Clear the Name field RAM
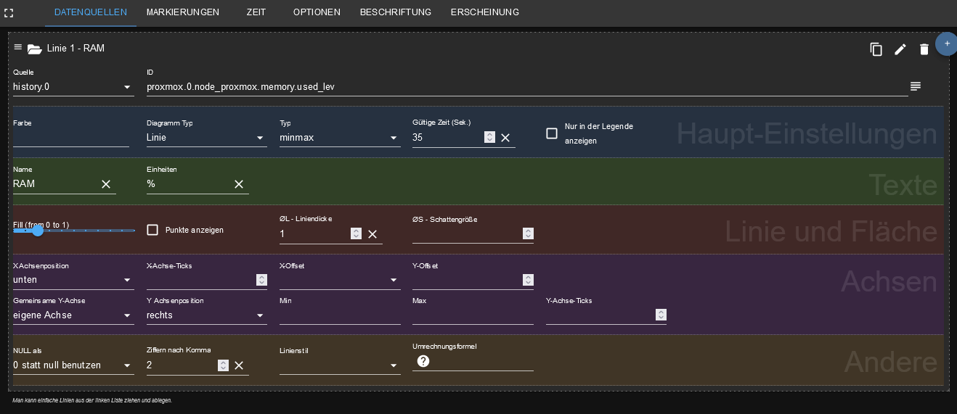 [x=106, y=184]
